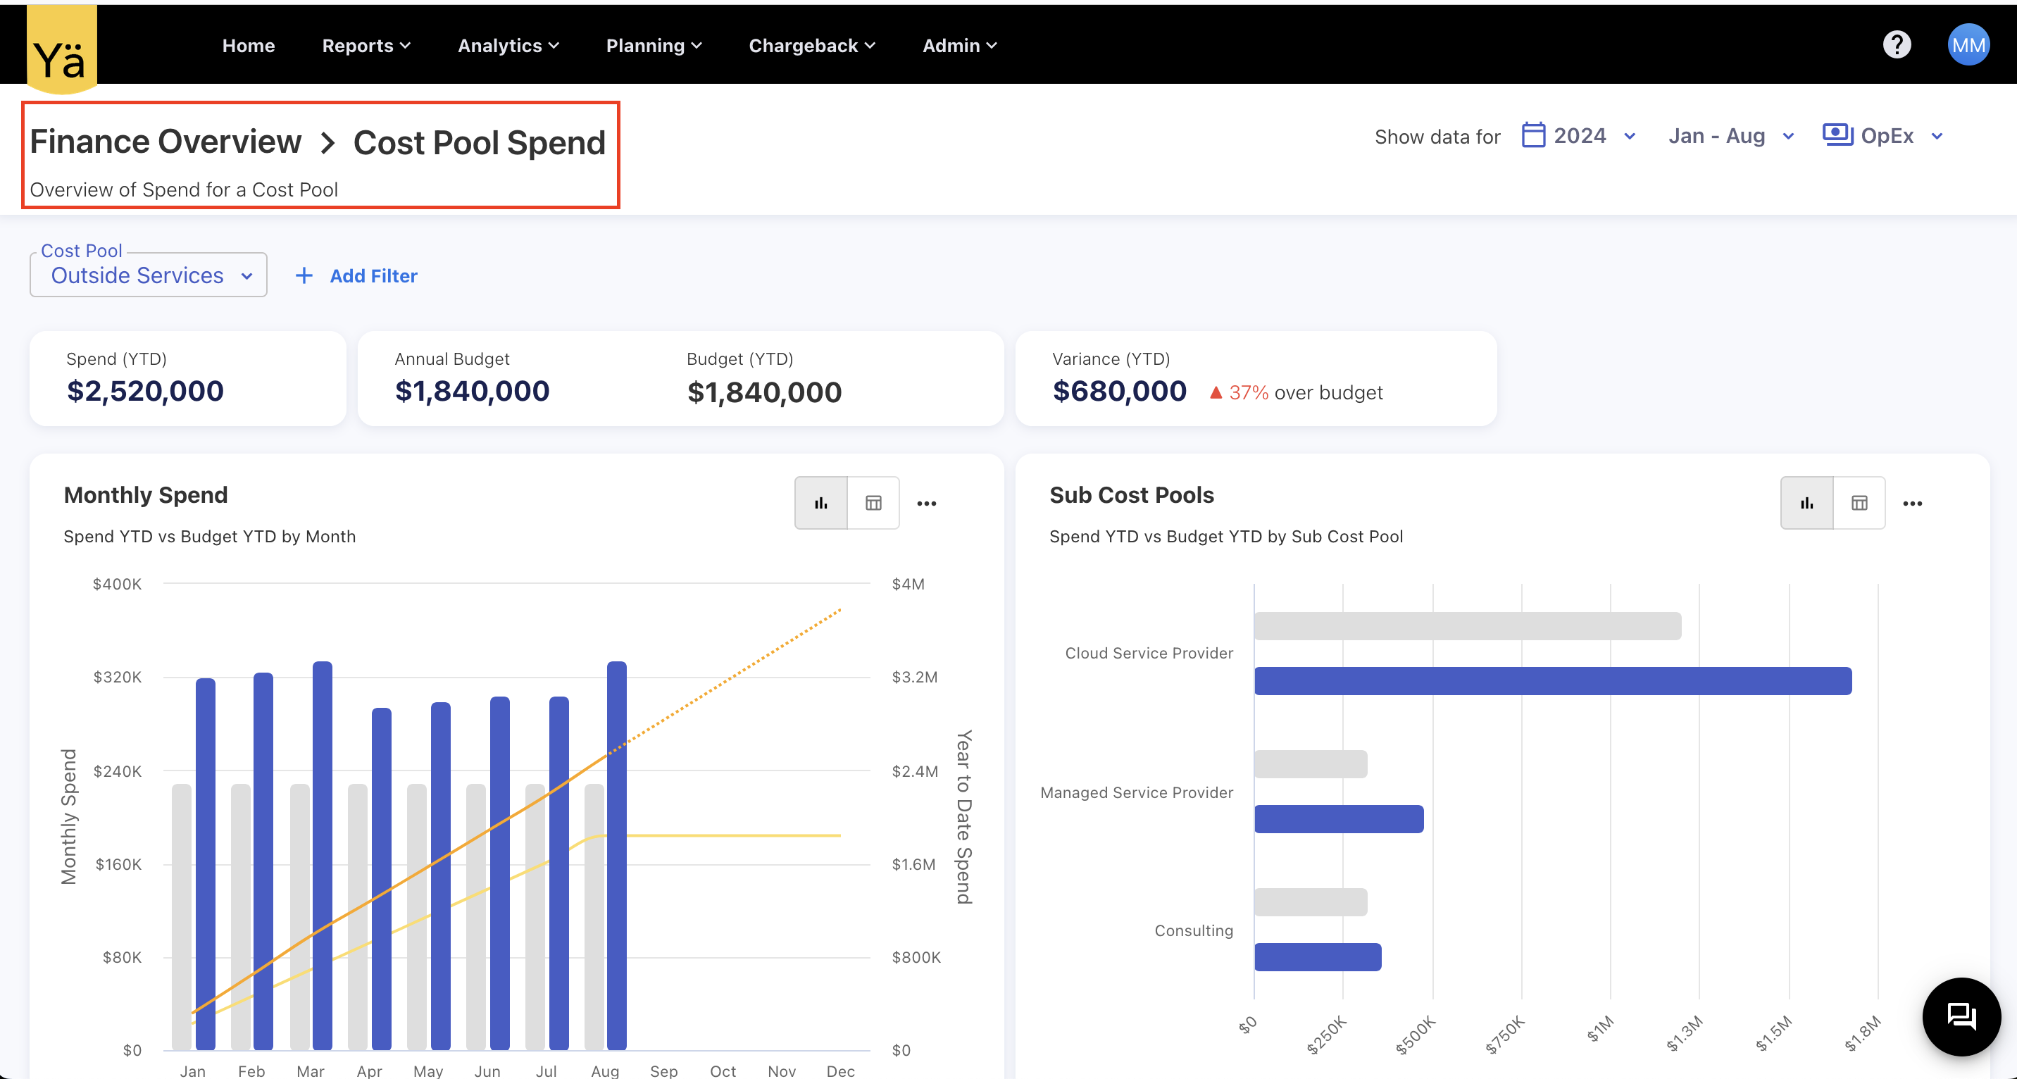Viewport: 2017px width, 1079px height.
Task: Open the Analytics menu
Action: pyautogui.click(x=508, y=45)
